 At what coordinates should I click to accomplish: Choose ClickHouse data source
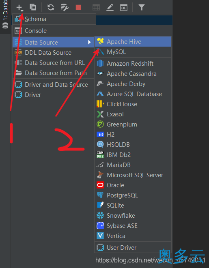pyautogui.click(x=133, y=104)
